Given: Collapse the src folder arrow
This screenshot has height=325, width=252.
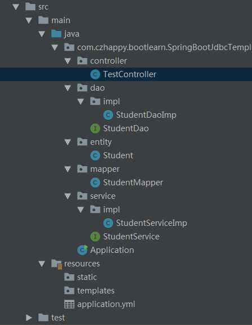Looking at the screenshot, I should click(x=16, y=7).
